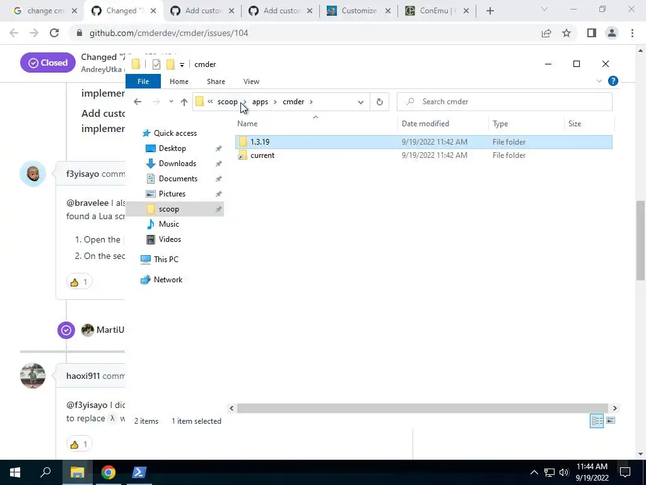Open File Explorer help icon

point(613,81)
